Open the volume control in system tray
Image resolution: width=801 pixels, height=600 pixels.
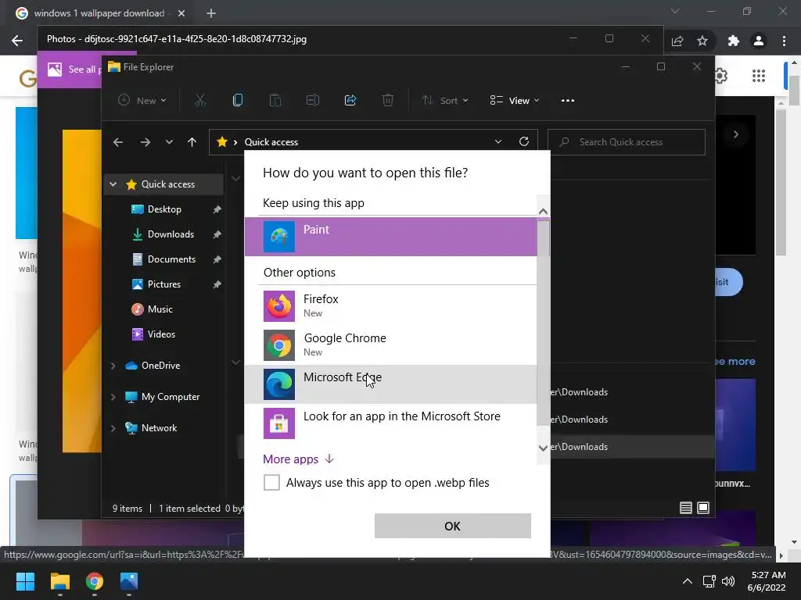(728, 581)
